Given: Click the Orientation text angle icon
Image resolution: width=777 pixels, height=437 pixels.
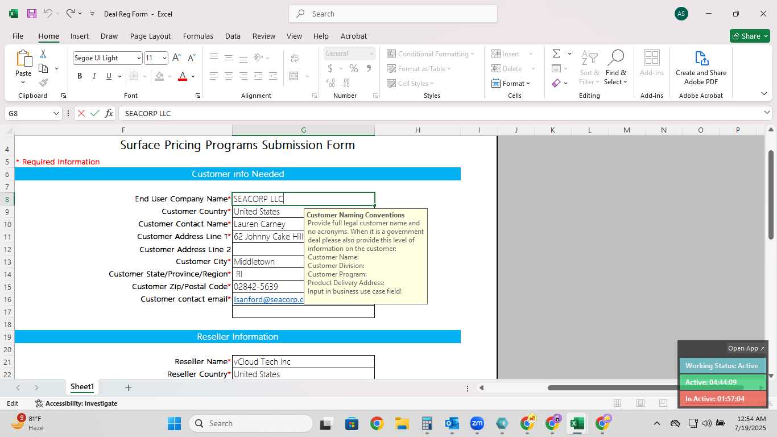Looking at the screenshot, I should [x=258, y=57].
